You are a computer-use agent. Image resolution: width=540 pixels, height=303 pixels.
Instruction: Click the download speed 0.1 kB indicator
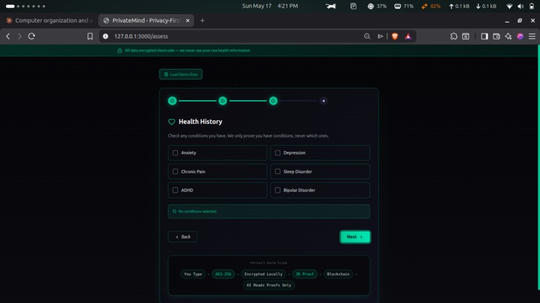click(486, 6)
